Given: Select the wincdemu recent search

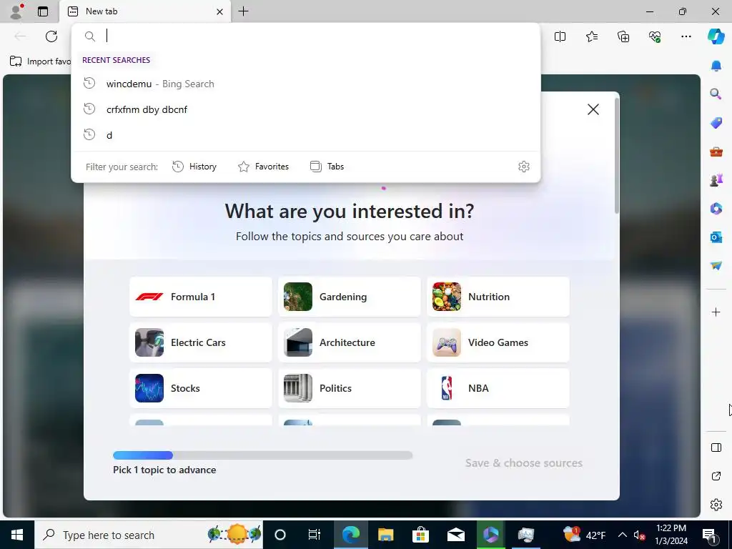Looking at the screenshot, I should click(306, 84).
